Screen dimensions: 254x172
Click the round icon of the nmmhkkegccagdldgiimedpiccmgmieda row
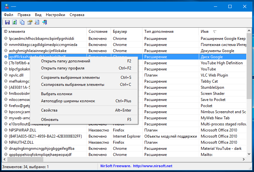(6, 44)
